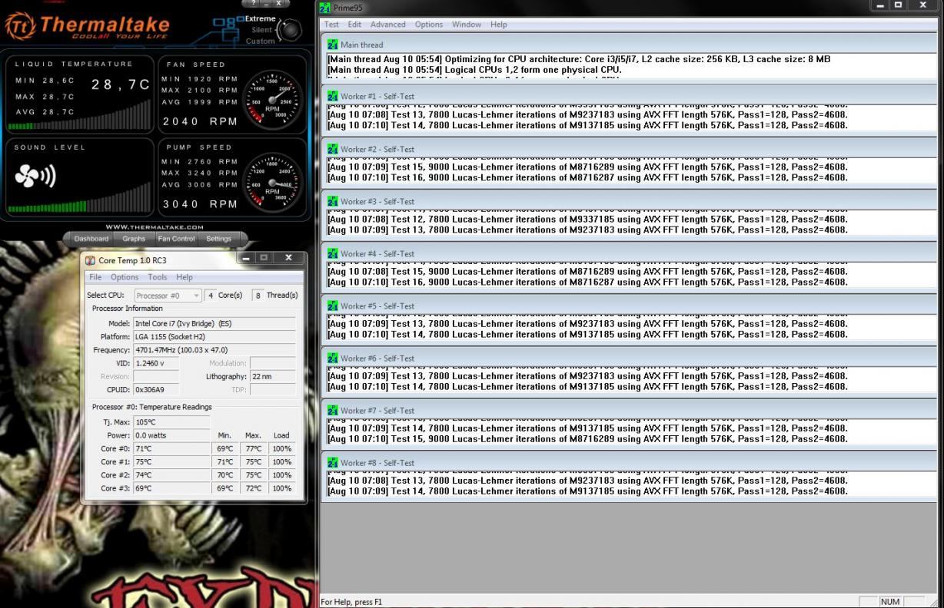Click the VID value 1.2460 v
Viewport: 944px width, 608px height.
155,363
